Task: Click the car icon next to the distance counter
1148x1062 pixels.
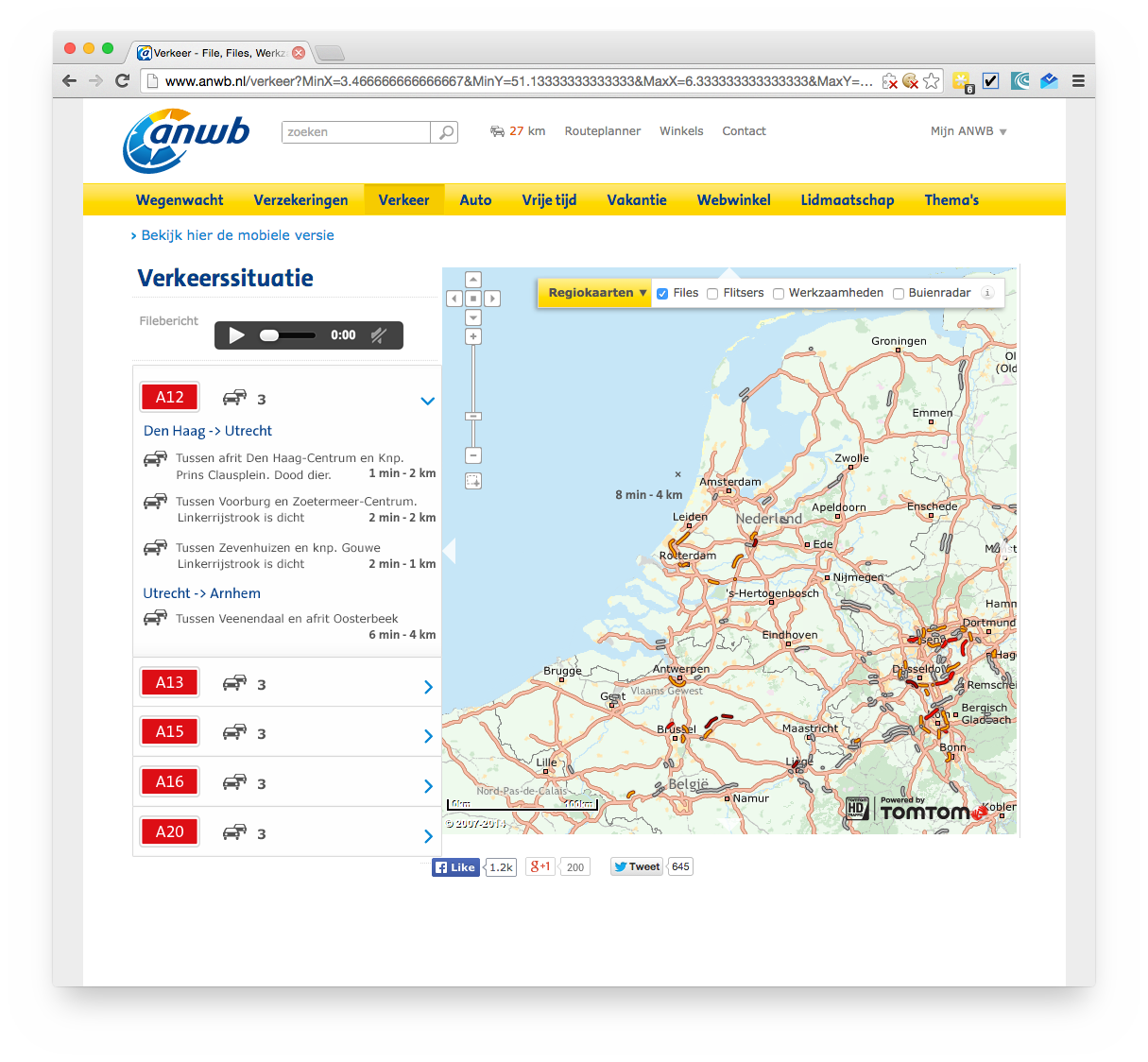Action: pos(498,131)
